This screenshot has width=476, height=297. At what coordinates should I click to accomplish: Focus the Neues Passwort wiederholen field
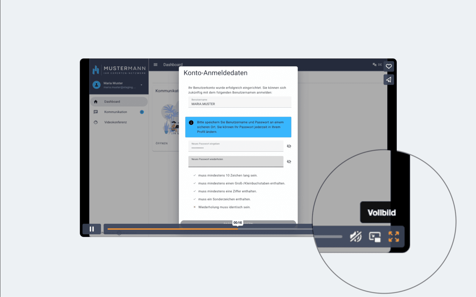click(236, 163)
